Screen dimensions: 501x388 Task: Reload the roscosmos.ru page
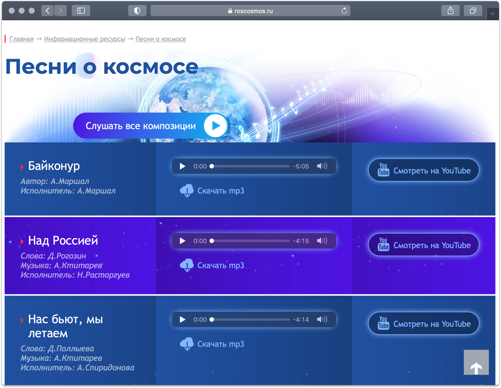[x=344, y=11]
